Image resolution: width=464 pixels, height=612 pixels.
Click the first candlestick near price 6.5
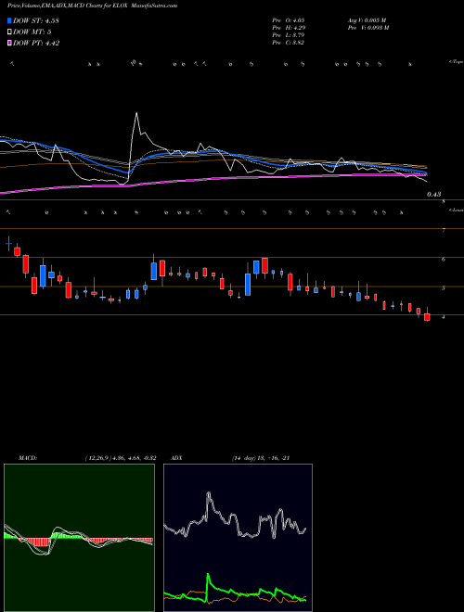pos(8,244)
